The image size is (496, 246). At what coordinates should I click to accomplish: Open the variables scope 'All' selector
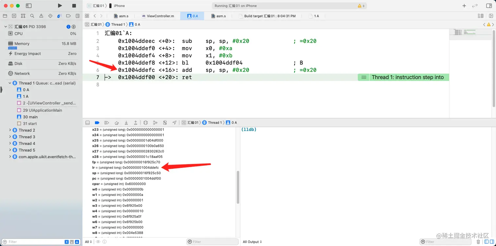(x=88, y=242)
